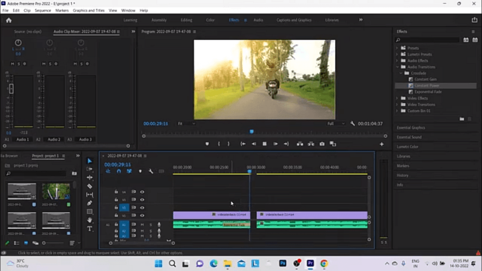The width and height of the screenshot is (482, 271).
Task: Select the Track Select Forward tool
Action: pos(89,169)
